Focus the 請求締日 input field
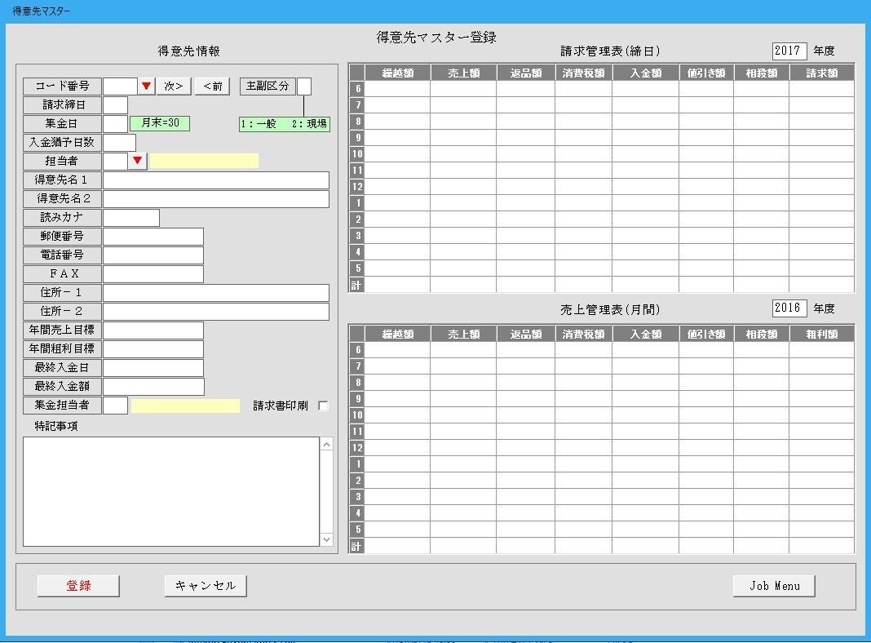This screenshot has height=643, width=871. click(116, 105)
